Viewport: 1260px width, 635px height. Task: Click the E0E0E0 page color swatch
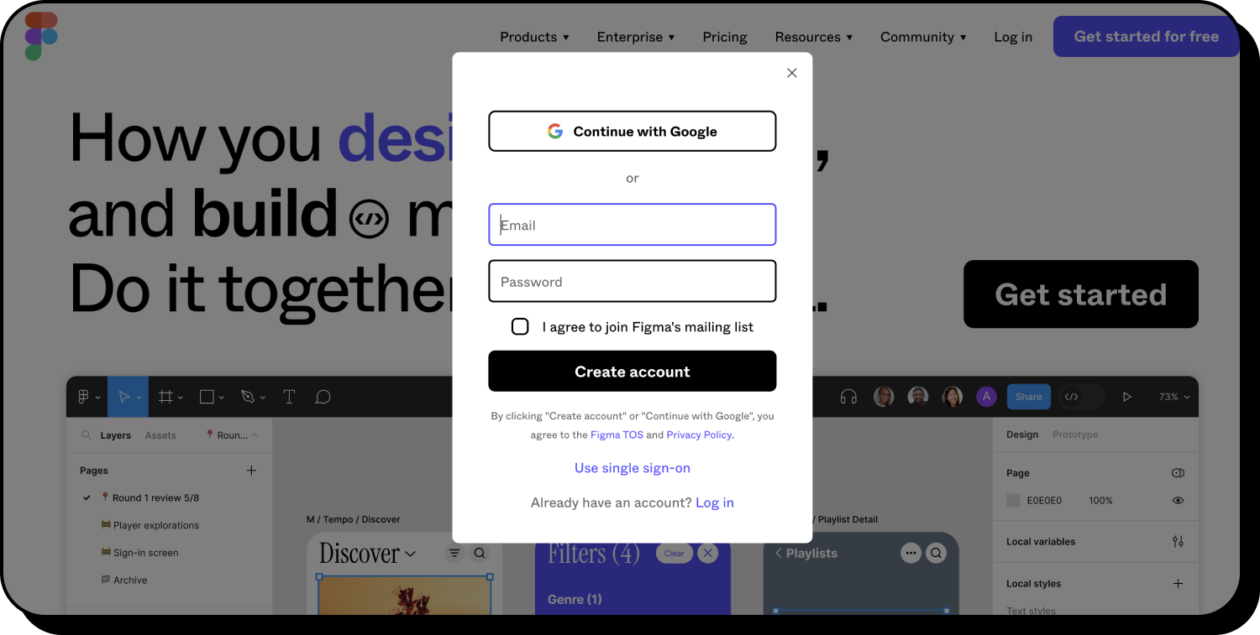[1013, 500]
